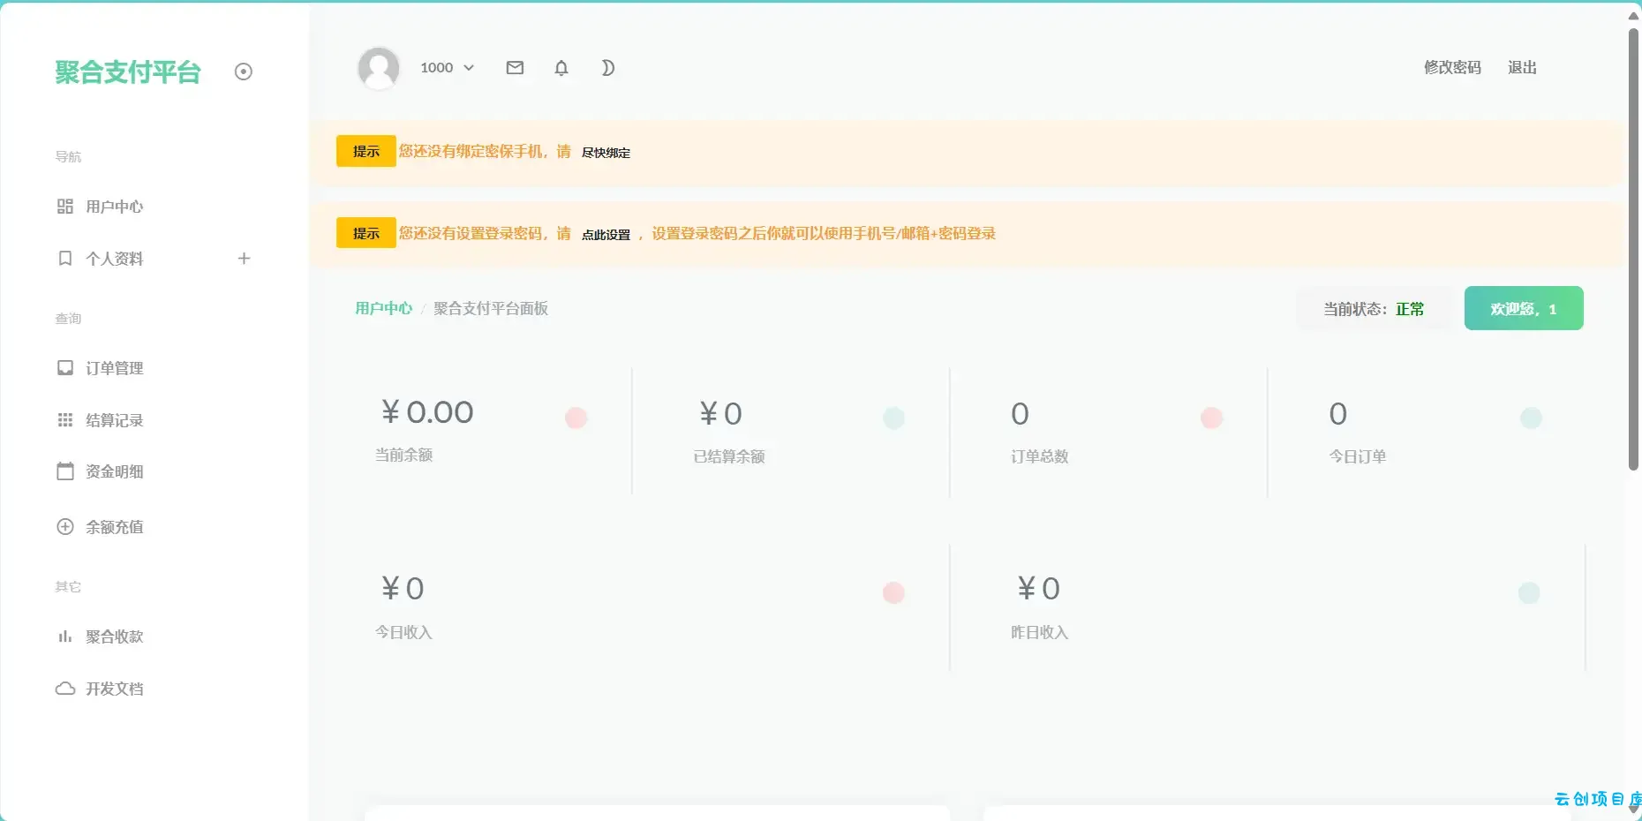The image size is (1642, 821).
Task: Click the 个人资料 bookmark icon
Action: click(x=65, y=258)
